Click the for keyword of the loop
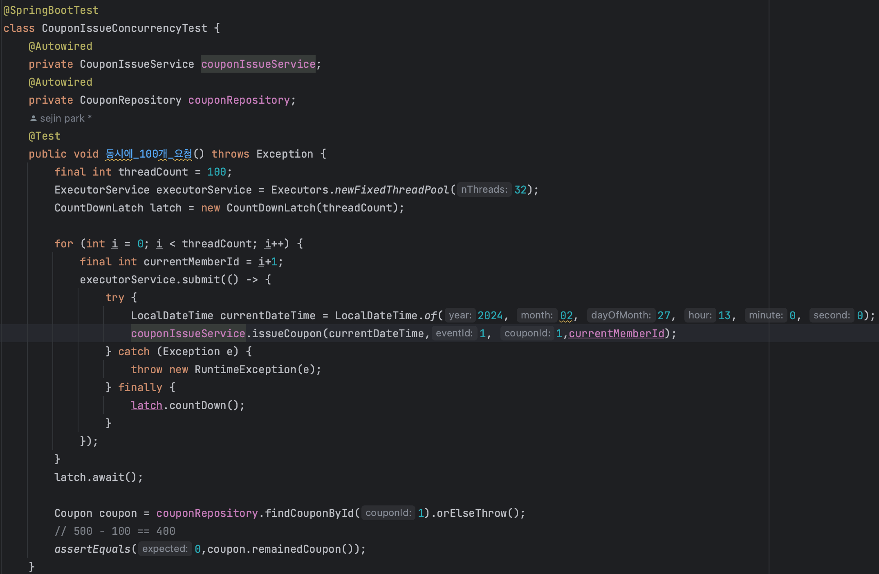 click(64, 244)
